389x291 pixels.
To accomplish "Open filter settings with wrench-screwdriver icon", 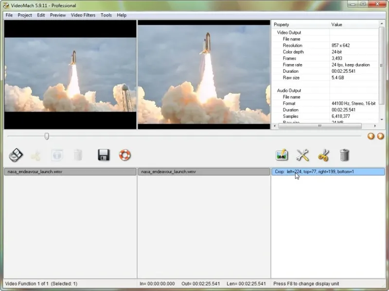I will tap(302, 155).
